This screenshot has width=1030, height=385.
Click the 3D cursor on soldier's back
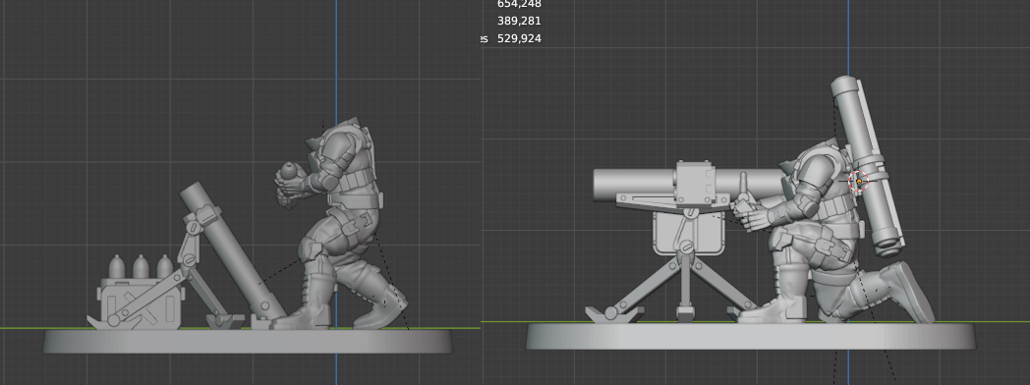pos(859,181)
